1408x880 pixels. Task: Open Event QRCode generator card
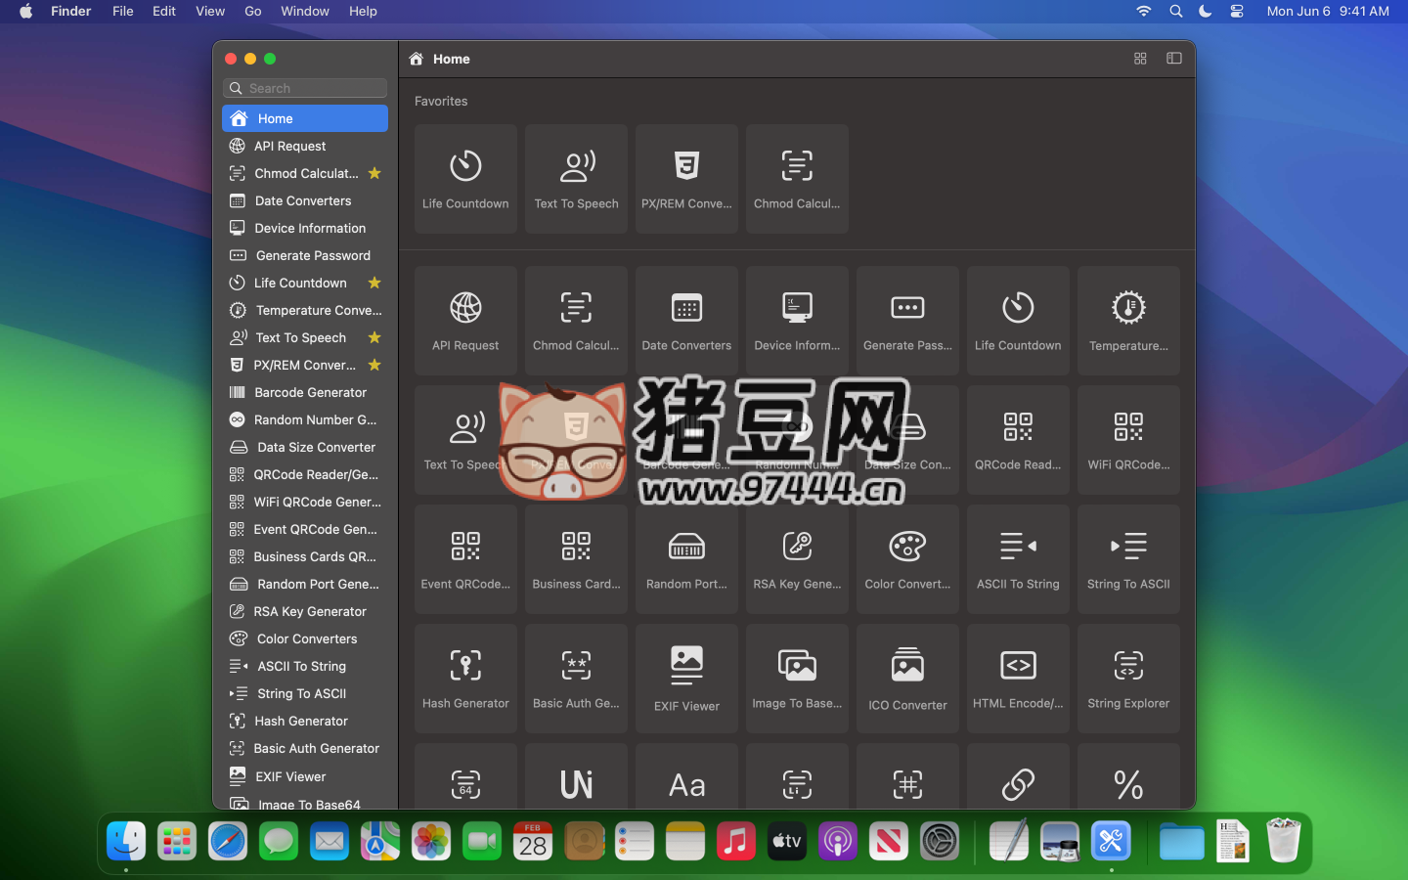[x=465, y=559]
